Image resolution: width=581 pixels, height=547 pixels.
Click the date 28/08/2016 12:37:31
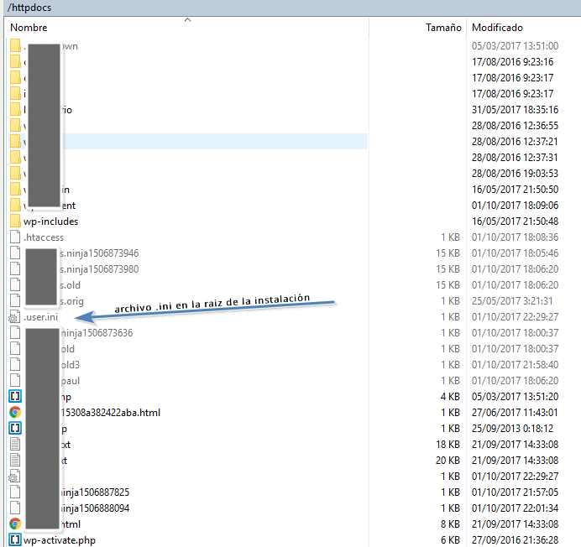pos(515,158)
